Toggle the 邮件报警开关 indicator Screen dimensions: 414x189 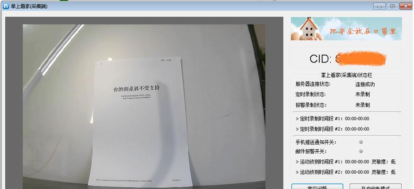point(361,151)
